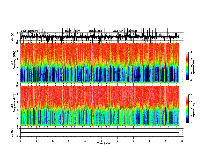Viewport: 205px width, 158px height.
Task: Click the 'Time (min)' x-axis label
Action: click(x=104, y=143)
